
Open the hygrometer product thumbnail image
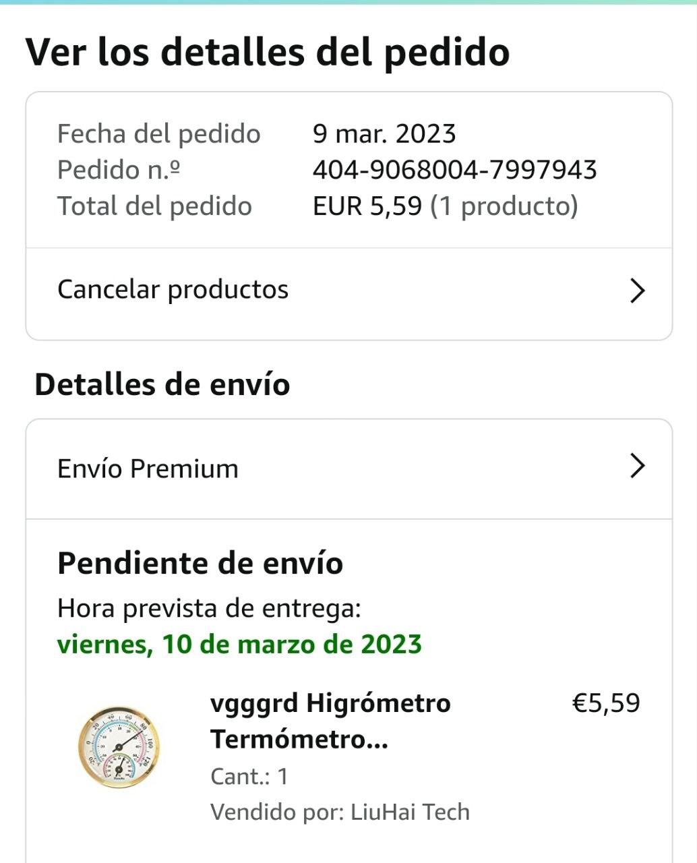pyautogui.click(x=119, y=747)
